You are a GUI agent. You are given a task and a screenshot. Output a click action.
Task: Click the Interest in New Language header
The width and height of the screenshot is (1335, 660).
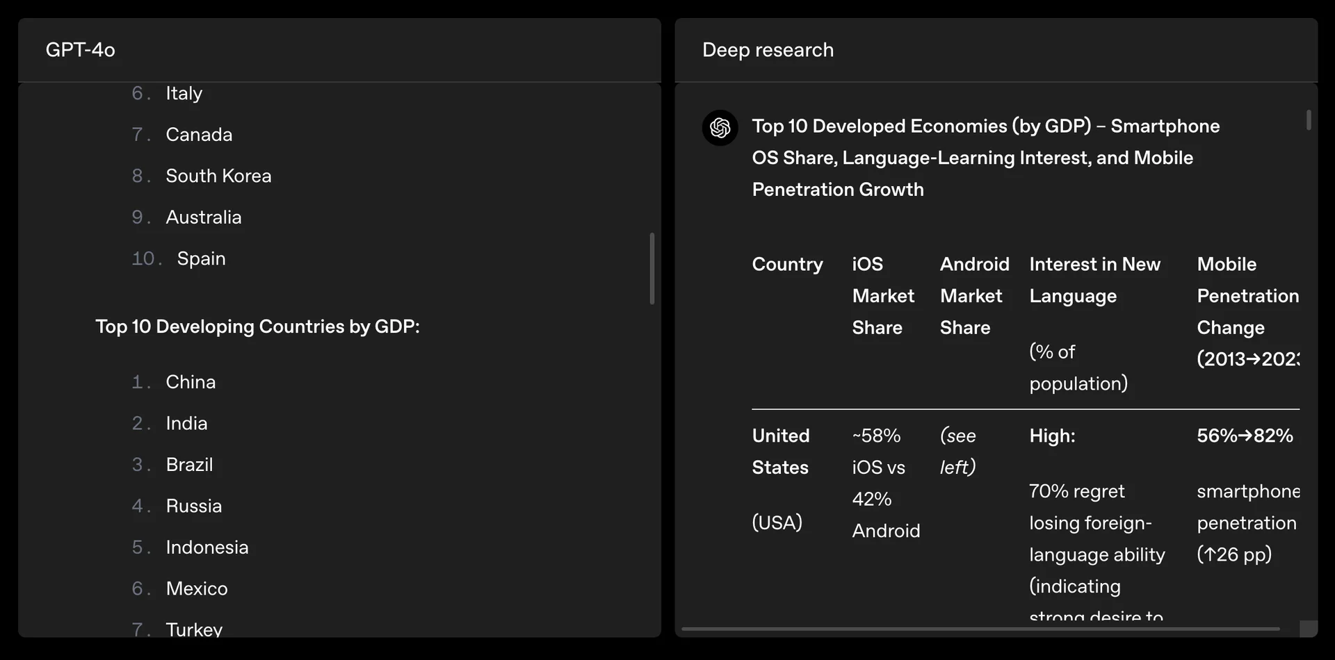click(1094, 280)
